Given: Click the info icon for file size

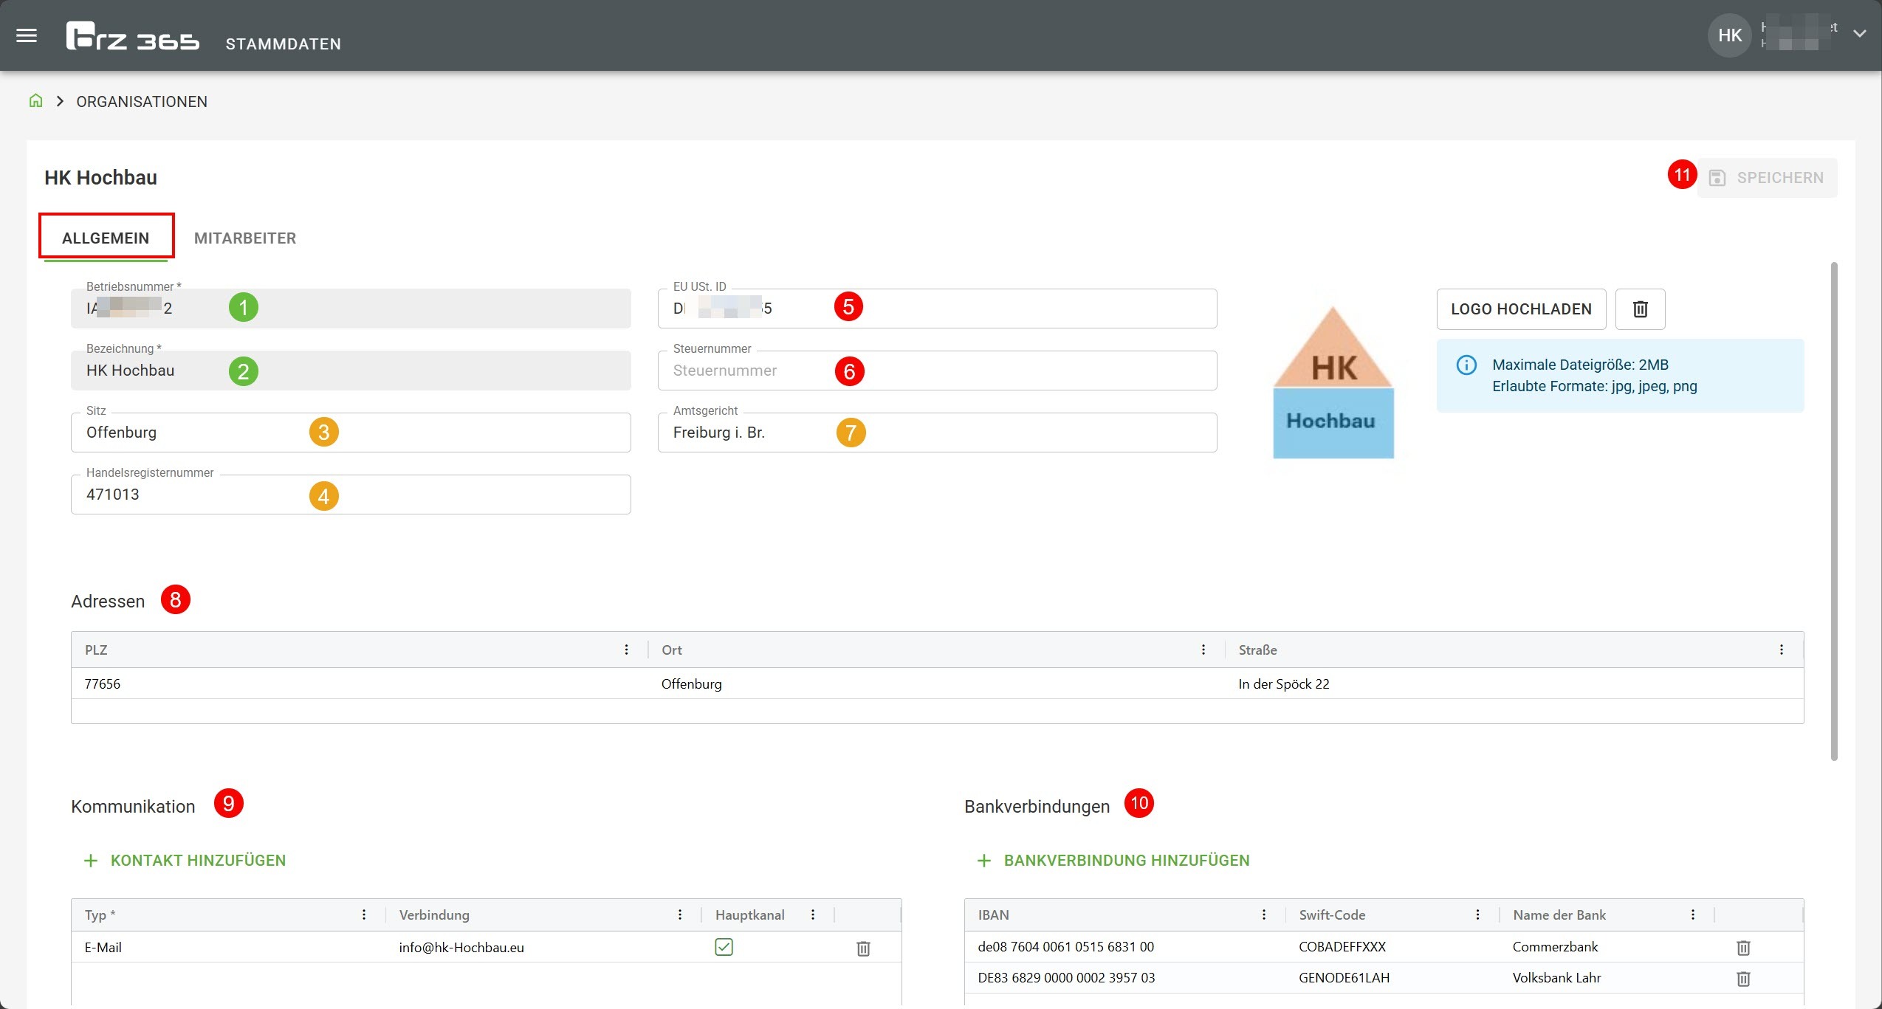Looking at the screenshot, I should 1466,365.
